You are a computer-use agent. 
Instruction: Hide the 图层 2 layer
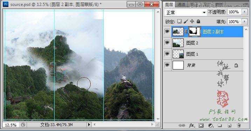(167, 43)
